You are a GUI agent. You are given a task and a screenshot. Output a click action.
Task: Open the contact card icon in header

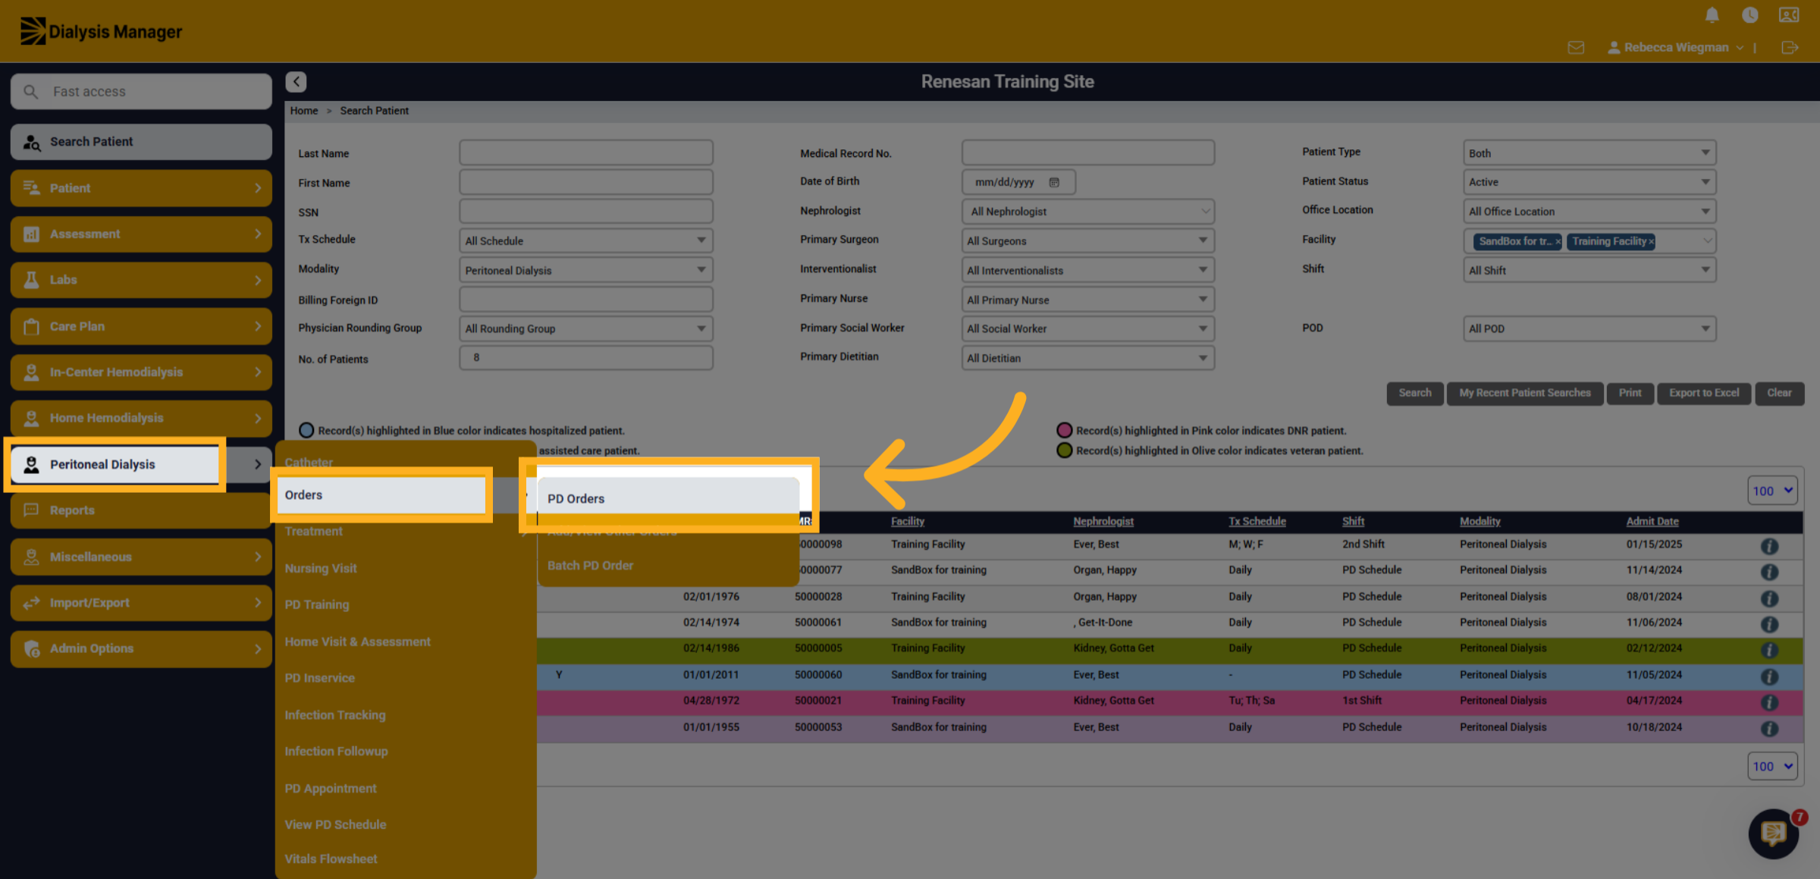point(1789,15)
